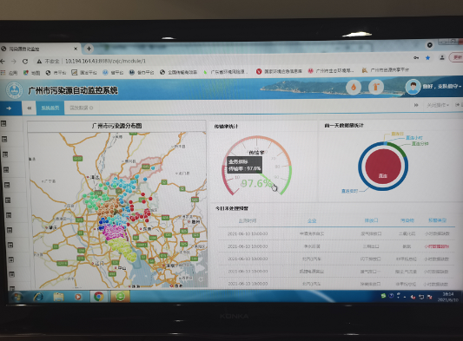Reload the page with browser refresh button
Viewport: 463px width, 341px height.
(25, 62)
